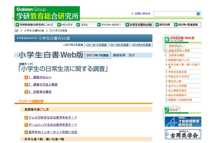The image size is (215, 143).
Task: Open link 3. 回答者の属性 in main content
Action: [40, 92]
